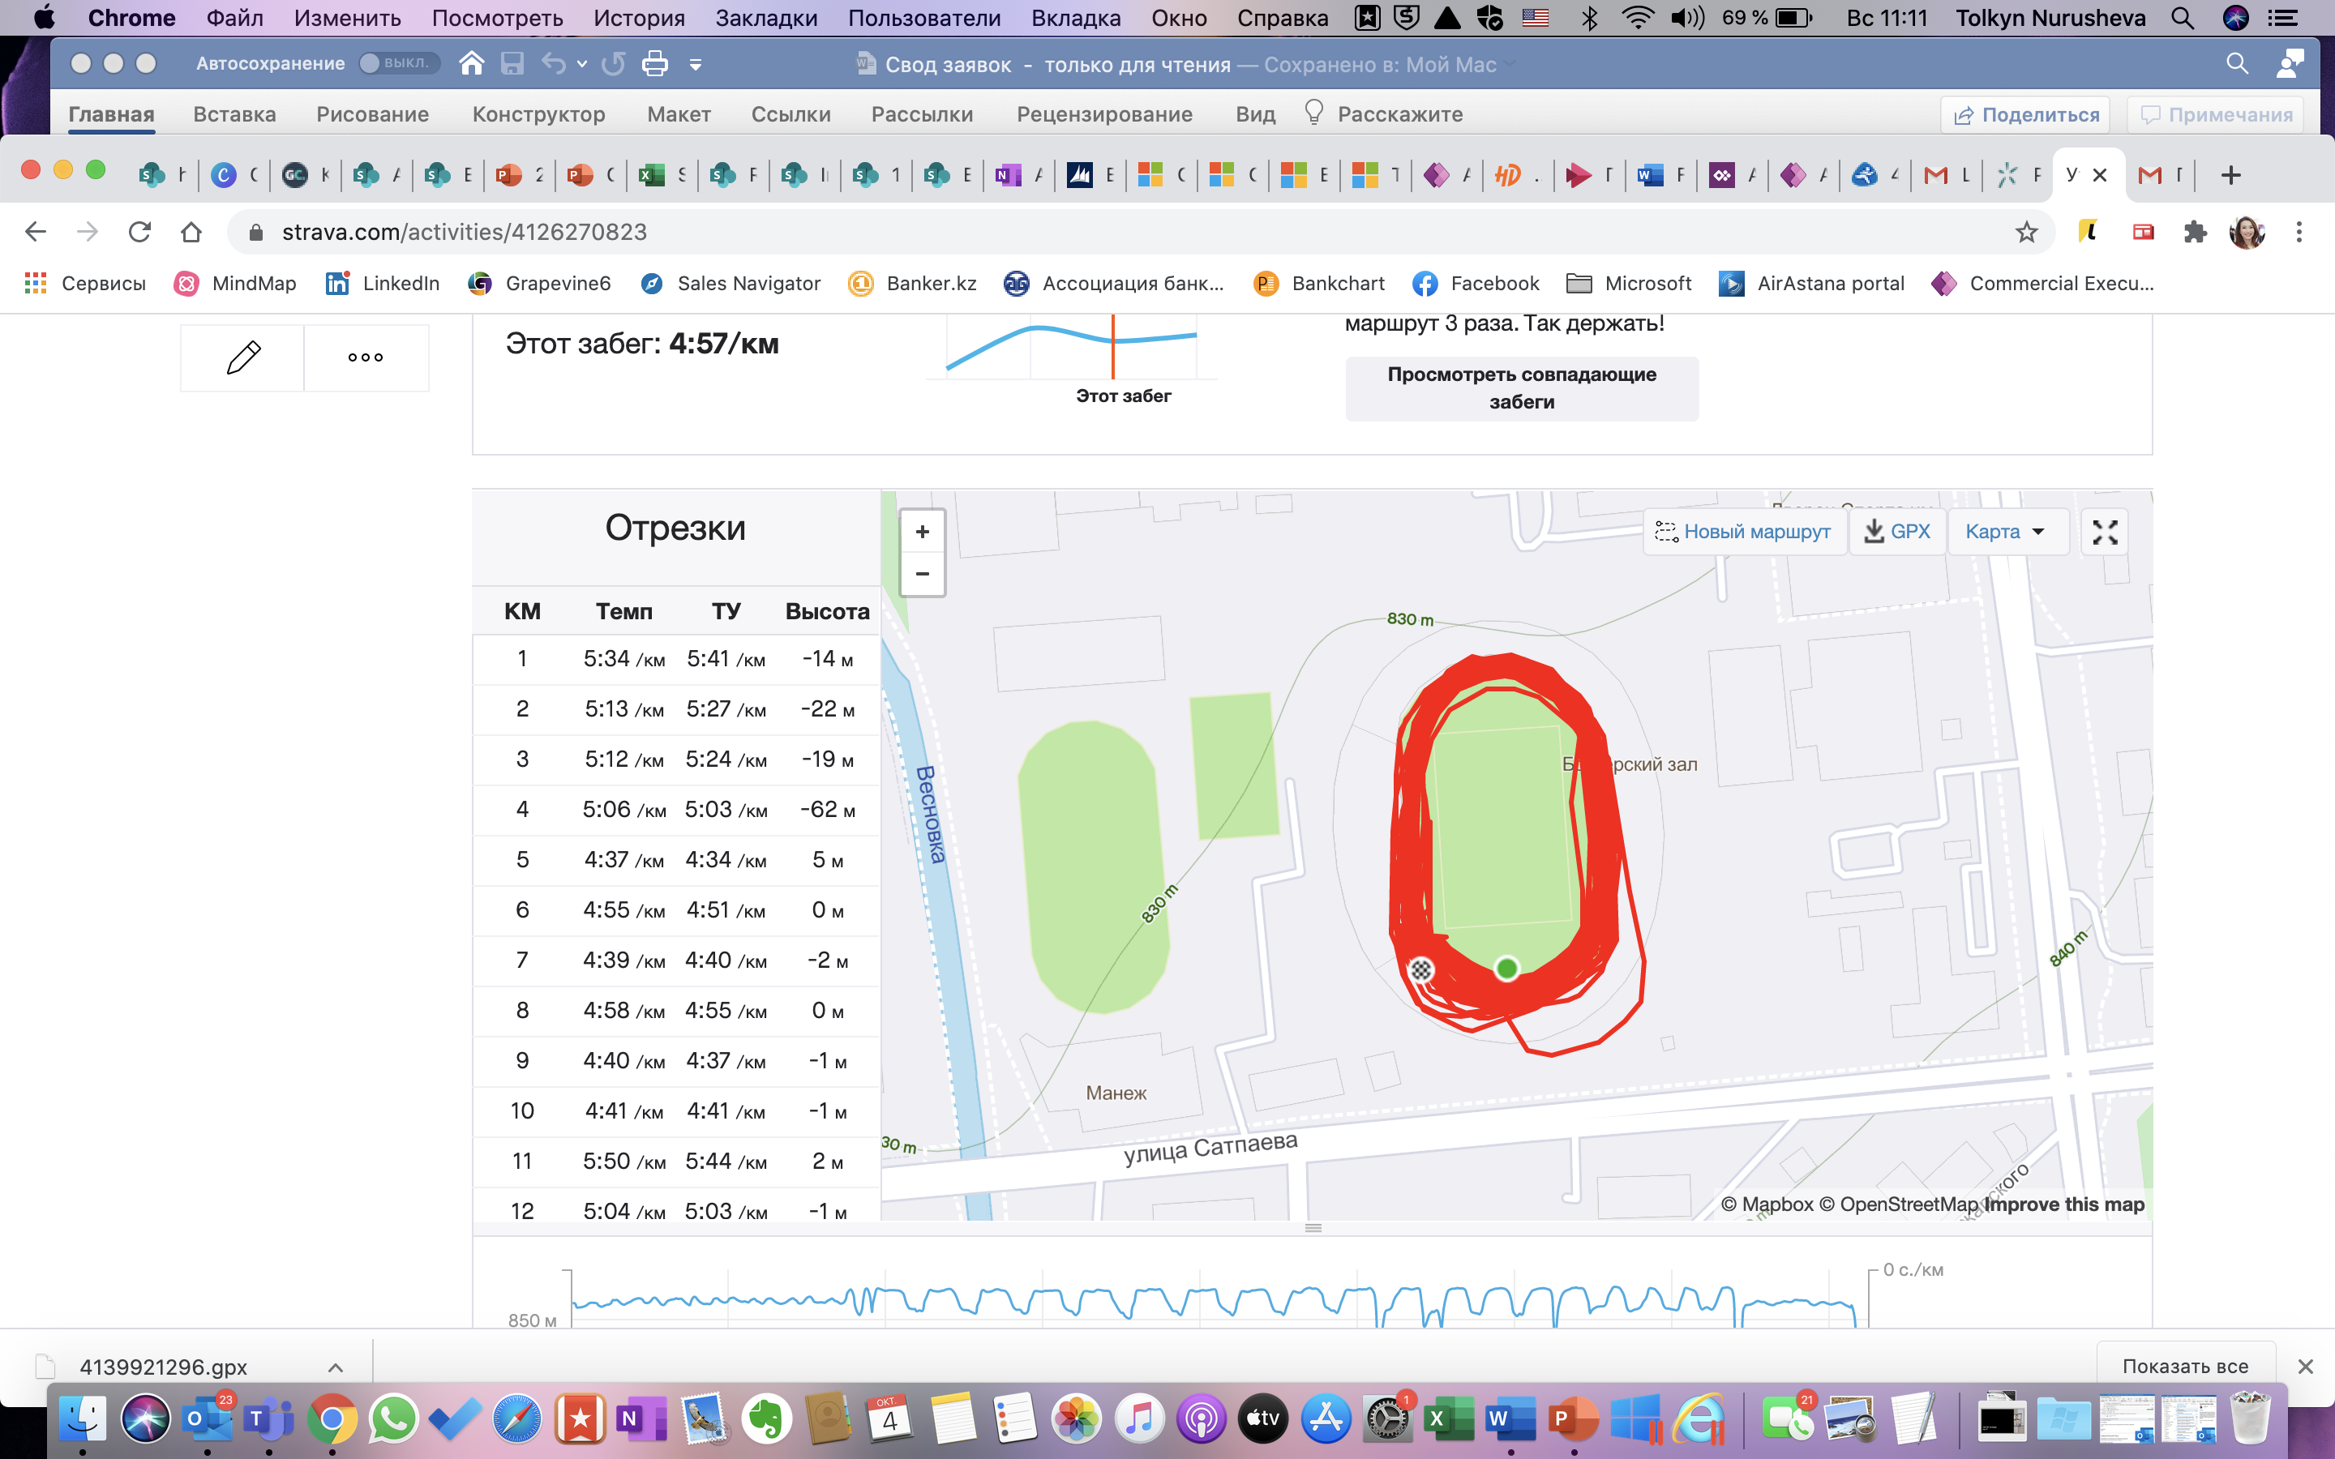This screenshot has height=1459, width=2335.
Task: Open the three-dots more actions menu
Action: tap(366, 357)
